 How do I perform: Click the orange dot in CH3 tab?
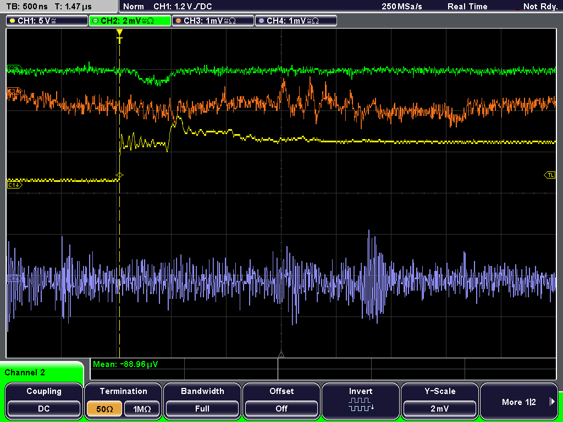tap(178, 21)
